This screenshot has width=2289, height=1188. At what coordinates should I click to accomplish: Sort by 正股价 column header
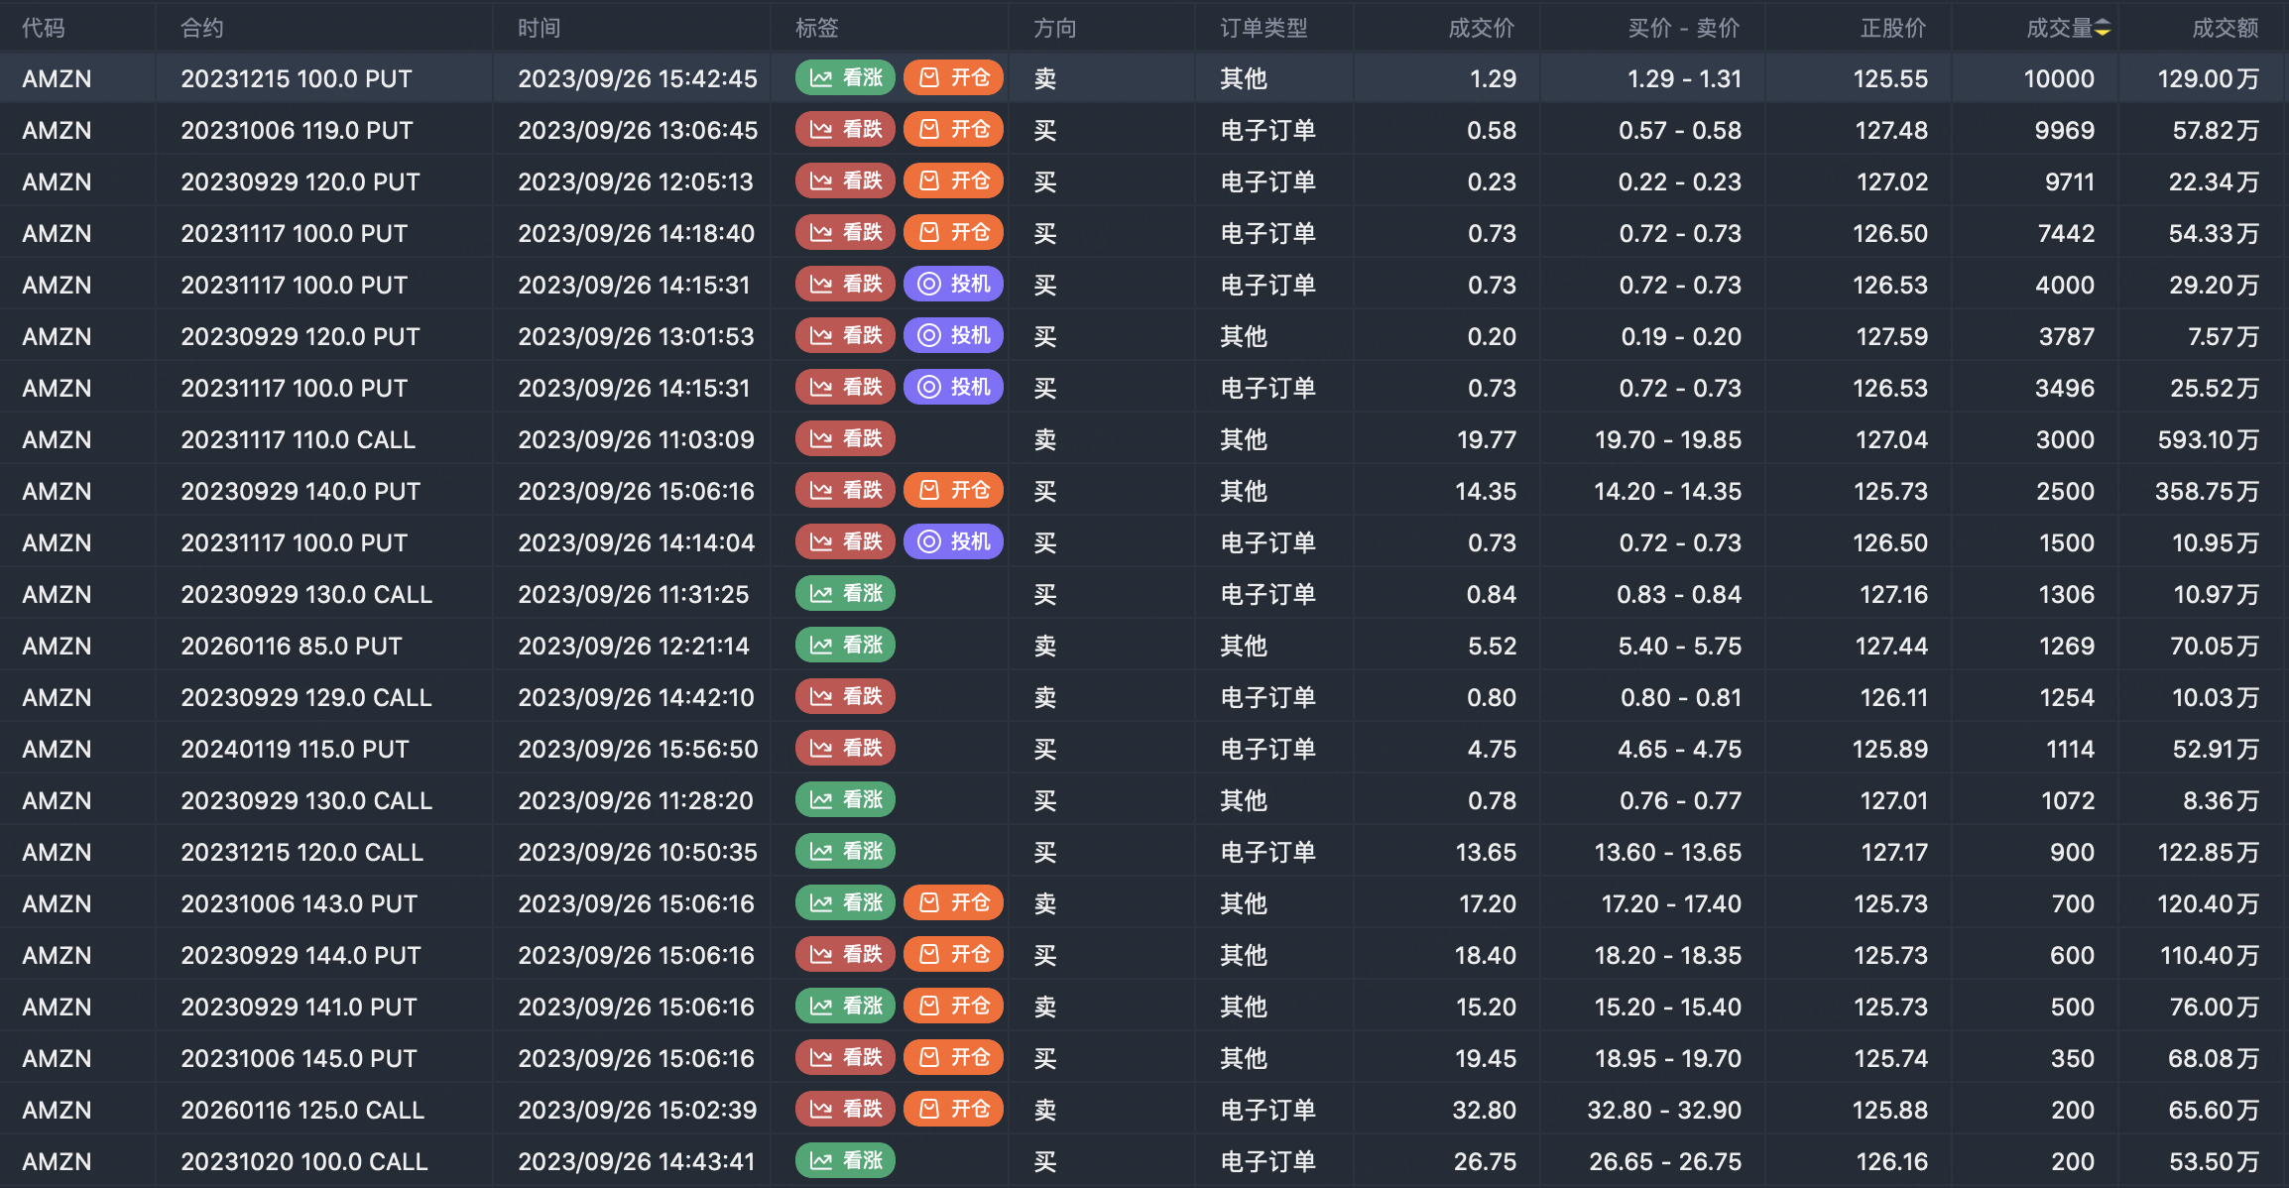[x=1894, y=28]
